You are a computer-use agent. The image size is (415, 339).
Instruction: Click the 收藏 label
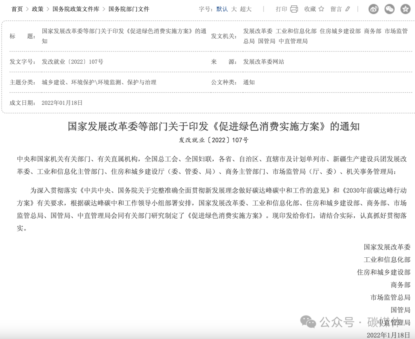(x=310, y=9)
